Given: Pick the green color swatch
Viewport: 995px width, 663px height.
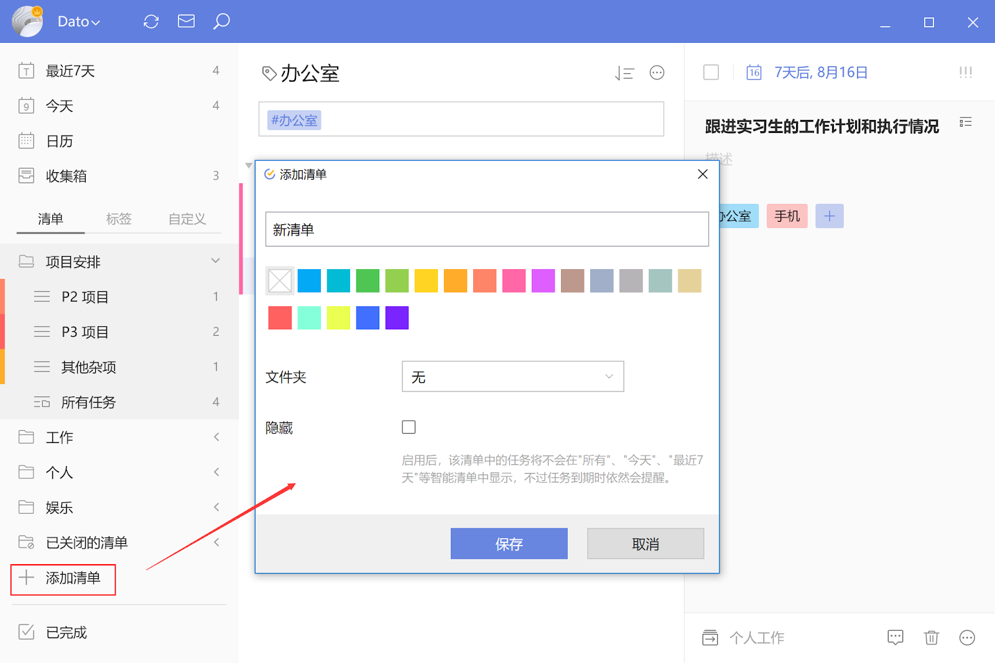Looking at the screenshot, I should coord(368,281).
